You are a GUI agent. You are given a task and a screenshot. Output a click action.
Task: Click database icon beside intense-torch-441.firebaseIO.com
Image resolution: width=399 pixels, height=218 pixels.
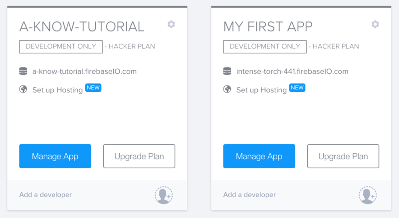227,71
